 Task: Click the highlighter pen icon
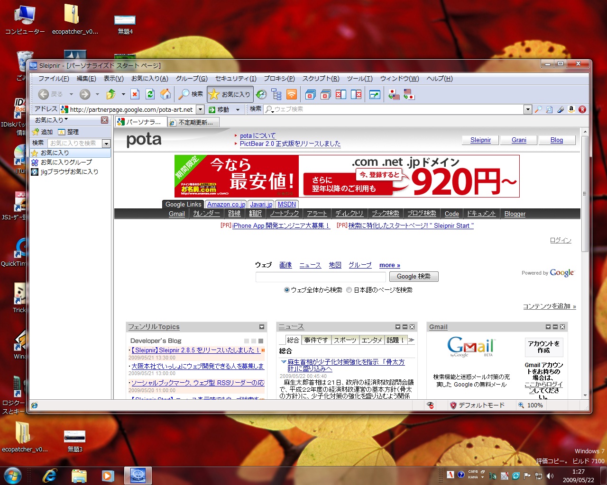click(560, 109)
